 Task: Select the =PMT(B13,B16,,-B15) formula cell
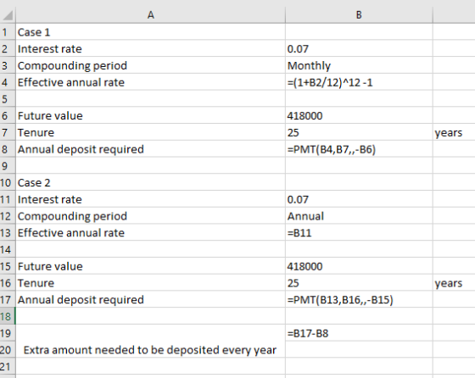[x=359, y=300]
